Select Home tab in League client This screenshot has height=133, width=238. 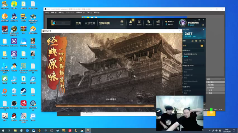coord(78,23)
